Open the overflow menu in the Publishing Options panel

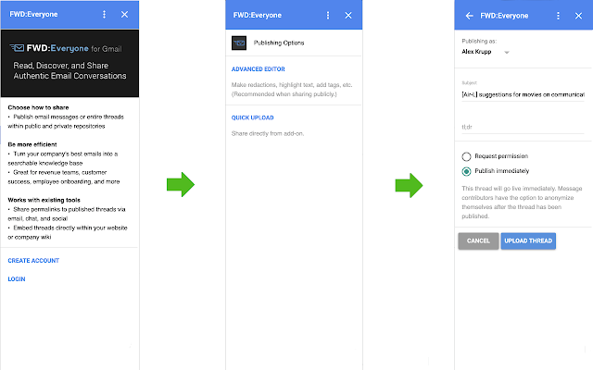(x=328, y=15)
